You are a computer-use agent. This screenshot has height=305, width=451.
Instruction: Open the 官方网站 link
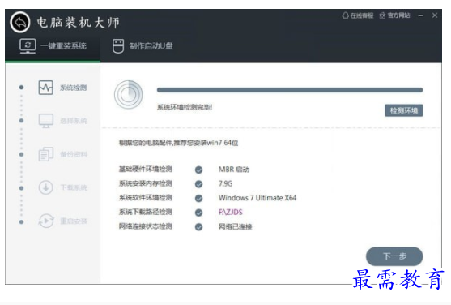point(394,15)
